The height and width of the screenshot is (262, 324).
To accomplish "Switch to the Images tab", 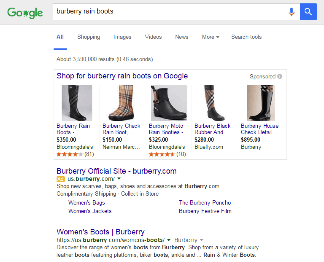I will [122, 37].
